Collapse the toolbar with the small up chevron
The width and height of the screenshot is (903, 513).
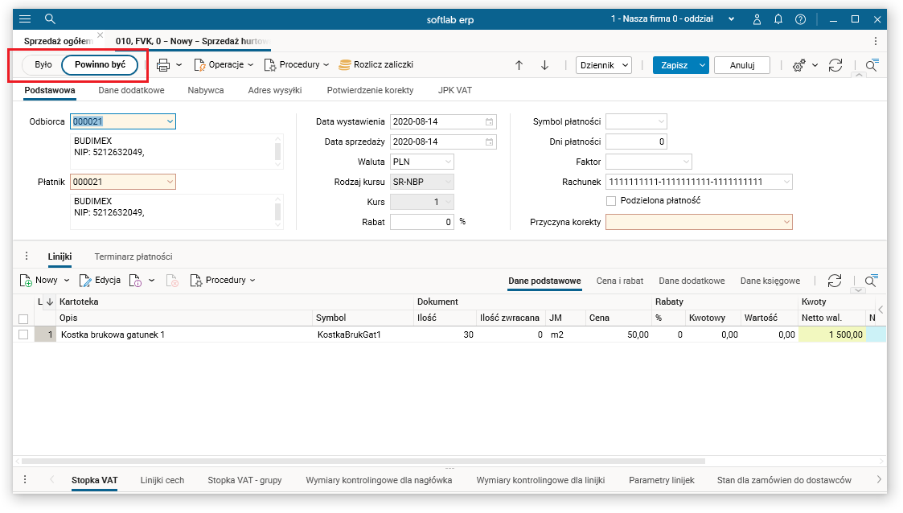[x=859, y=76]
